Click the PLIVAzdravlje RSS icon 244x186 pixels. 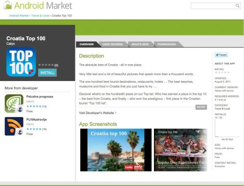[x=14, y=126]
